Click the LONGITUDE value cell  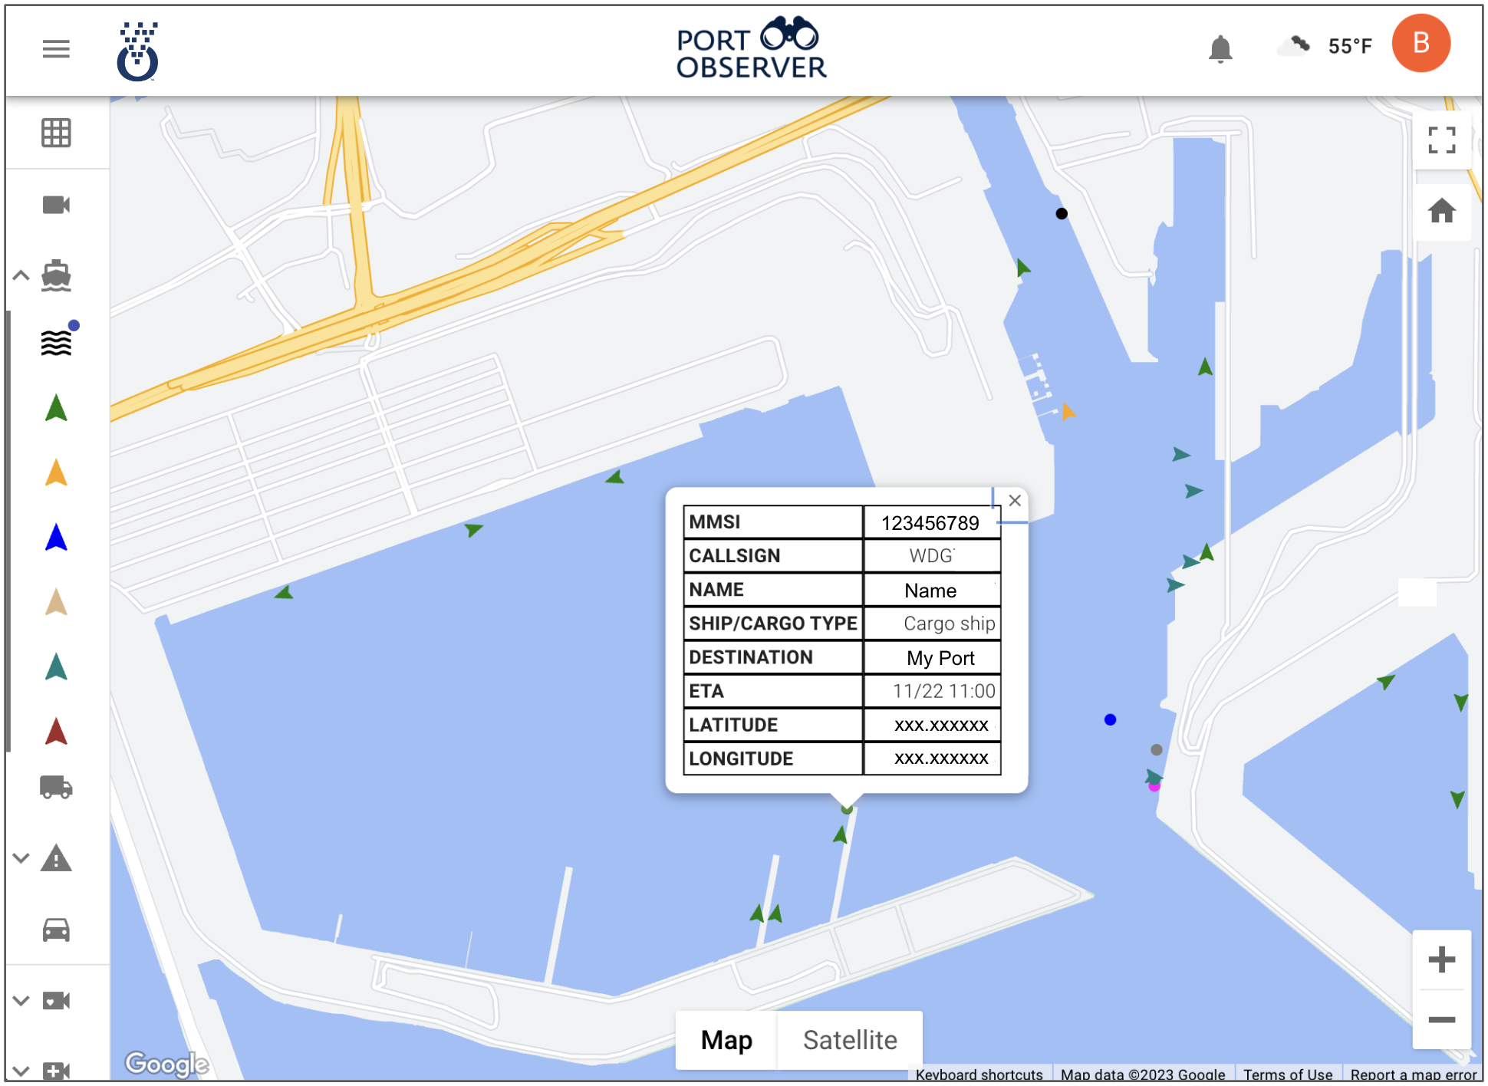(x=931, y=759)
